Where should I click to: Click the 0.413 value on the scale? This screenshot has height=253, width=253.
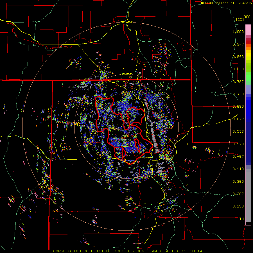coord(238,169)
